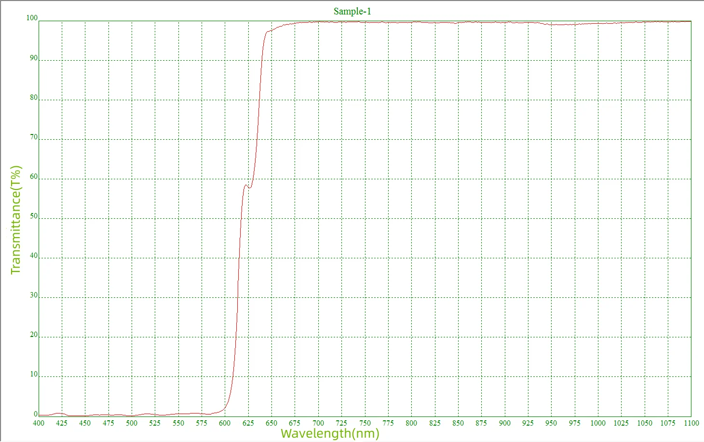Click the 425 wavelength tick label
704x442 pixels.
62,423
